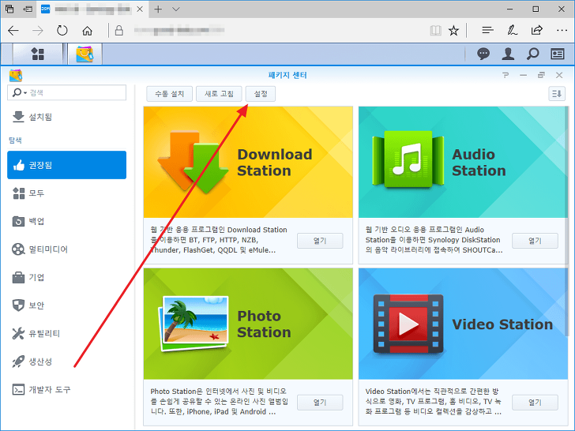Click the 설정 button
Viewport: 575px width, 431px height.
point(261,94)
